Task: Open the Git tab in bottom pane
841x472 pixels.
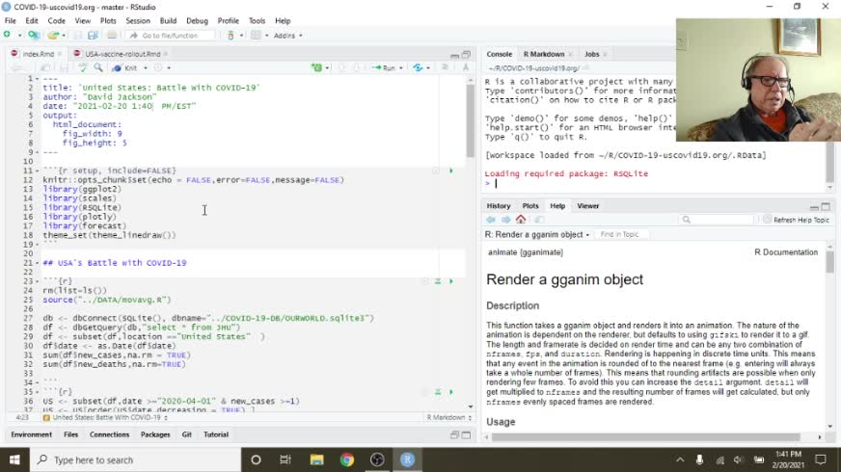Action: [x=187, y=434]
